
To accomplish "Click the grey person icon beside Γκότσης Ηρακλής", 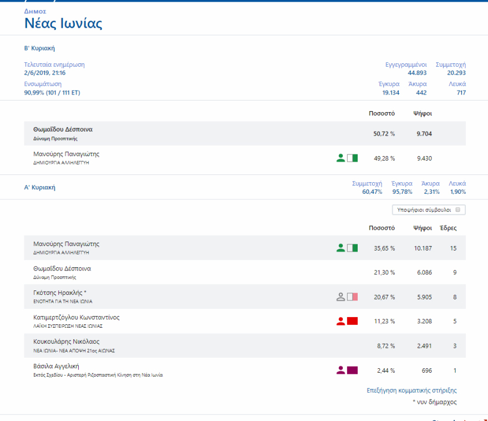I will [340, 297].
